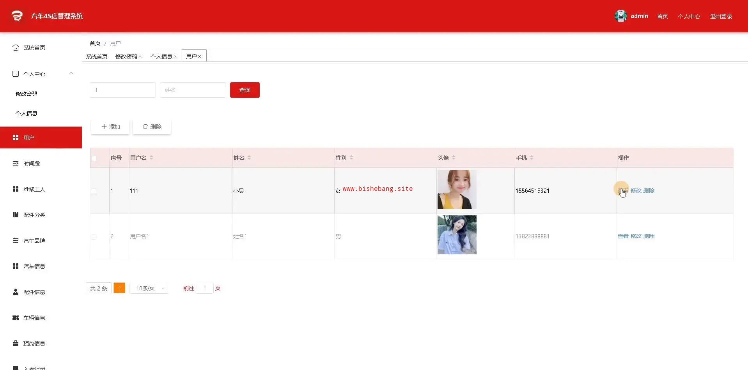Viewport: 748px width, 370px height.
Task: Click the home icon beside 系统首页 in sidebar
Action: (16, 48)
